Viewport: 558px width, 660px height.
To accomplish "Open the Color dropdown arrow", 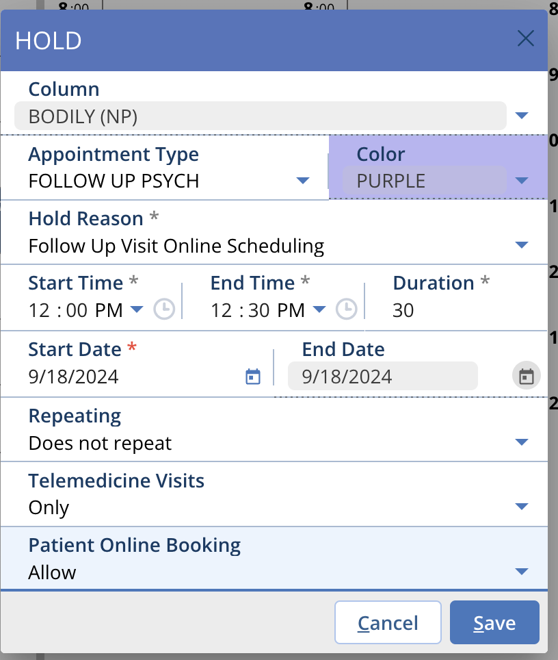I will (522, 181).
